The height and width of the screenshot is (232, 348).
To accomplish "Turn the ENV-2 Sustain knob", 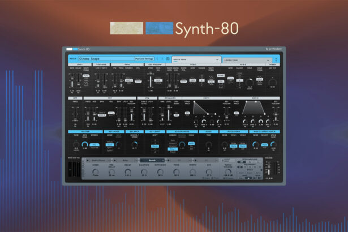I will [261, 121].
